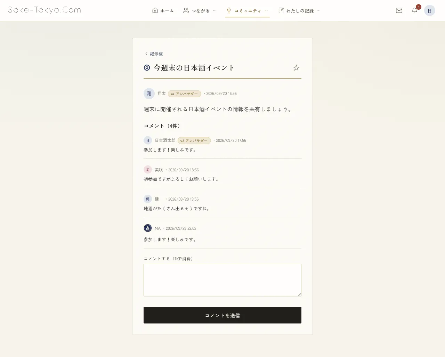This screenshot has width=445, height=357.
Task: Select the コミュニティ menu label
Action: (x=248, y=11)
